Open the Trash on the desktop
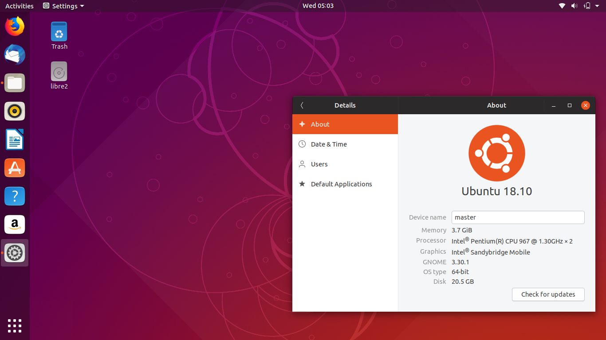 tap(59, 32)
